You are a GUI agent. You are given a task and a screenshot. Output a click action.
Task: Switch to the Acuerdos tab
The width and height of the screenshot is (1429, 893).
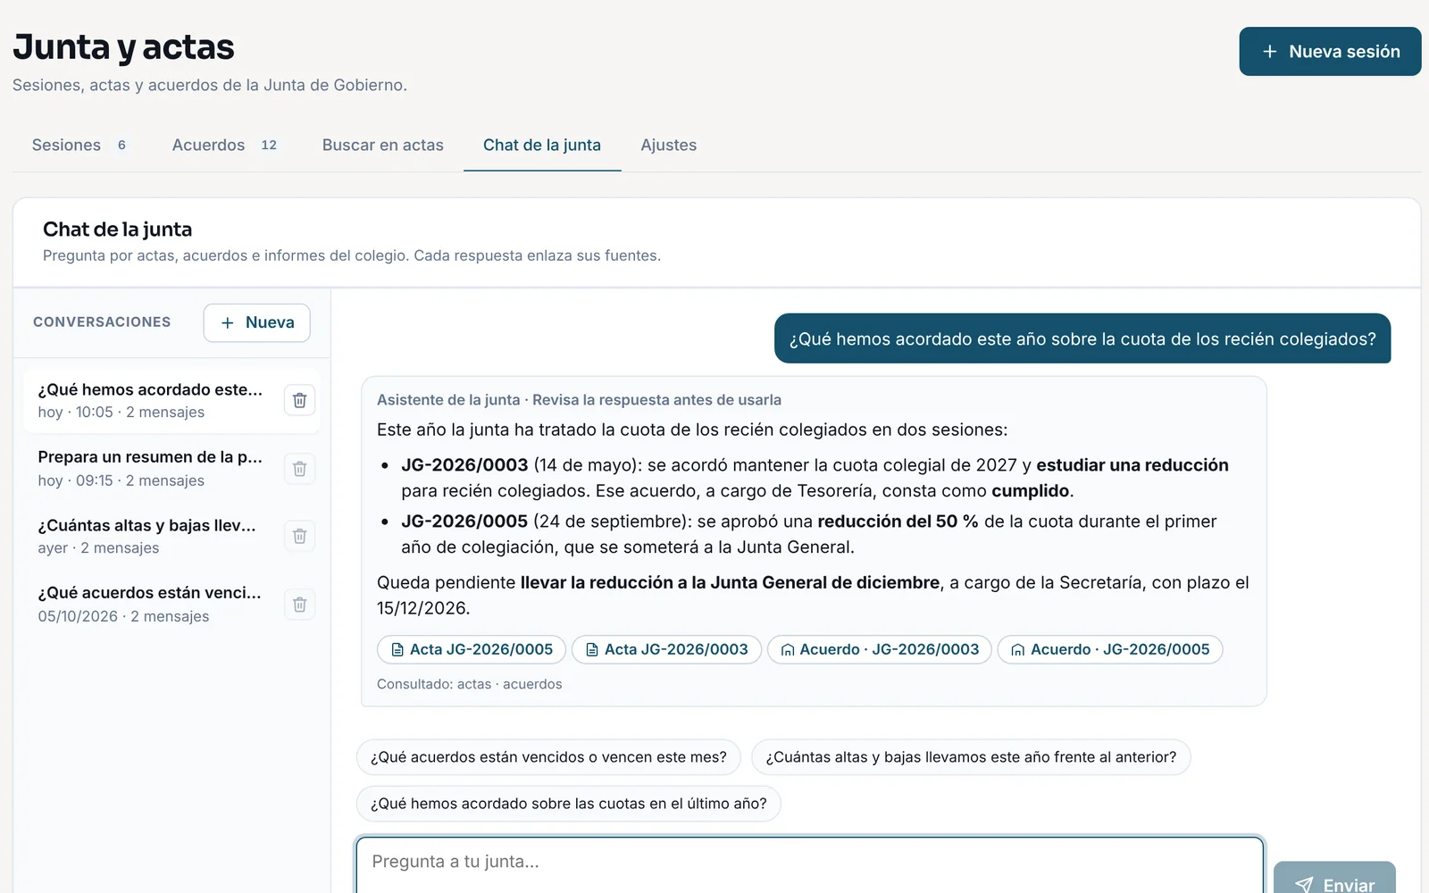225,145
